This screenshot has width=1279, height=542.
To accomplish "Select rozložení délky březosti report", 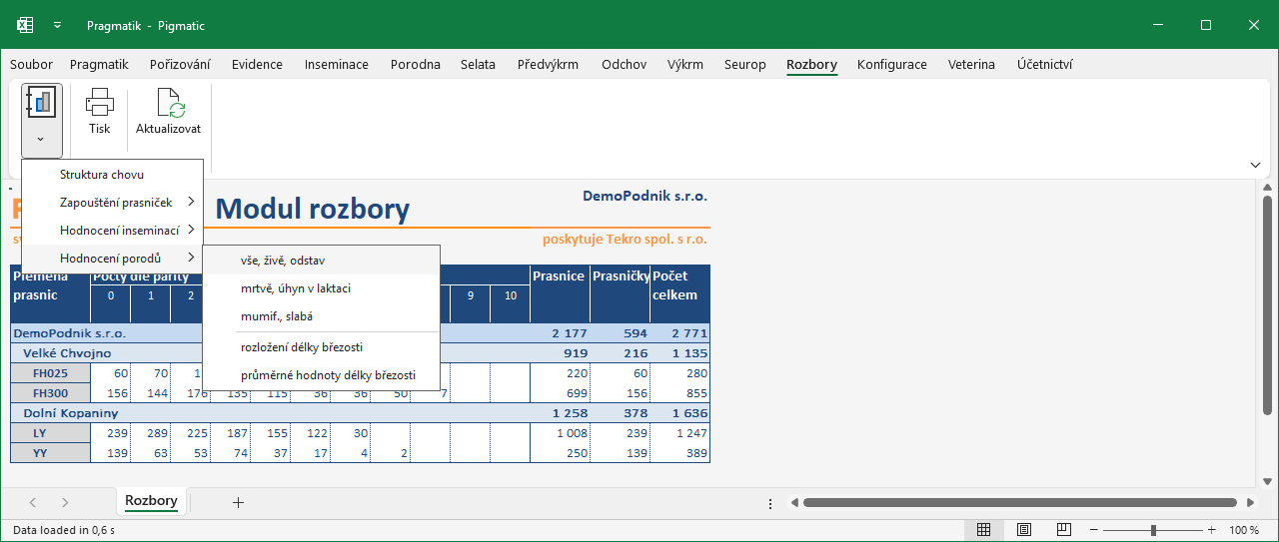I will click(321, 347).
